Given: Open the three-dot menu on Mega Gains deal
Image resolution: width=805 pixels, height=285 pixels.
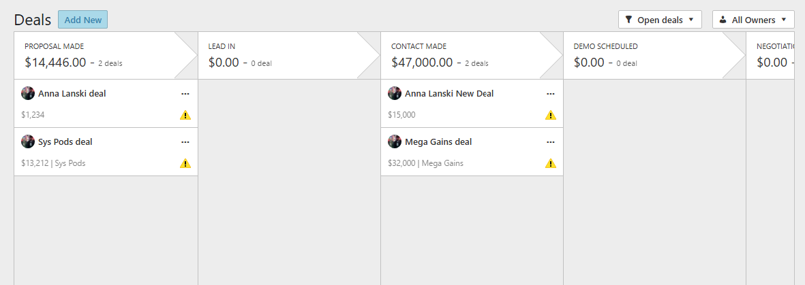Looking at the screenshot, I should click(x=551, y=142).
